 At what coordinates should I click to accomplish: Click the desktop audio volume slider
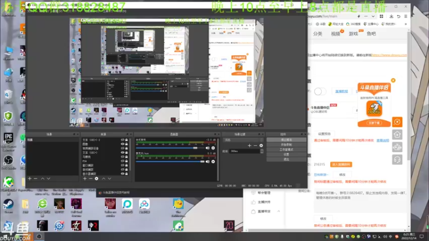pos(170,148)
